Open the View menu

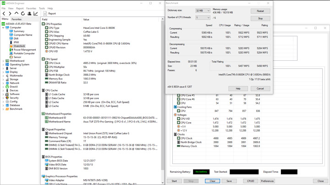pyautogui.click(x=11, y=8)
